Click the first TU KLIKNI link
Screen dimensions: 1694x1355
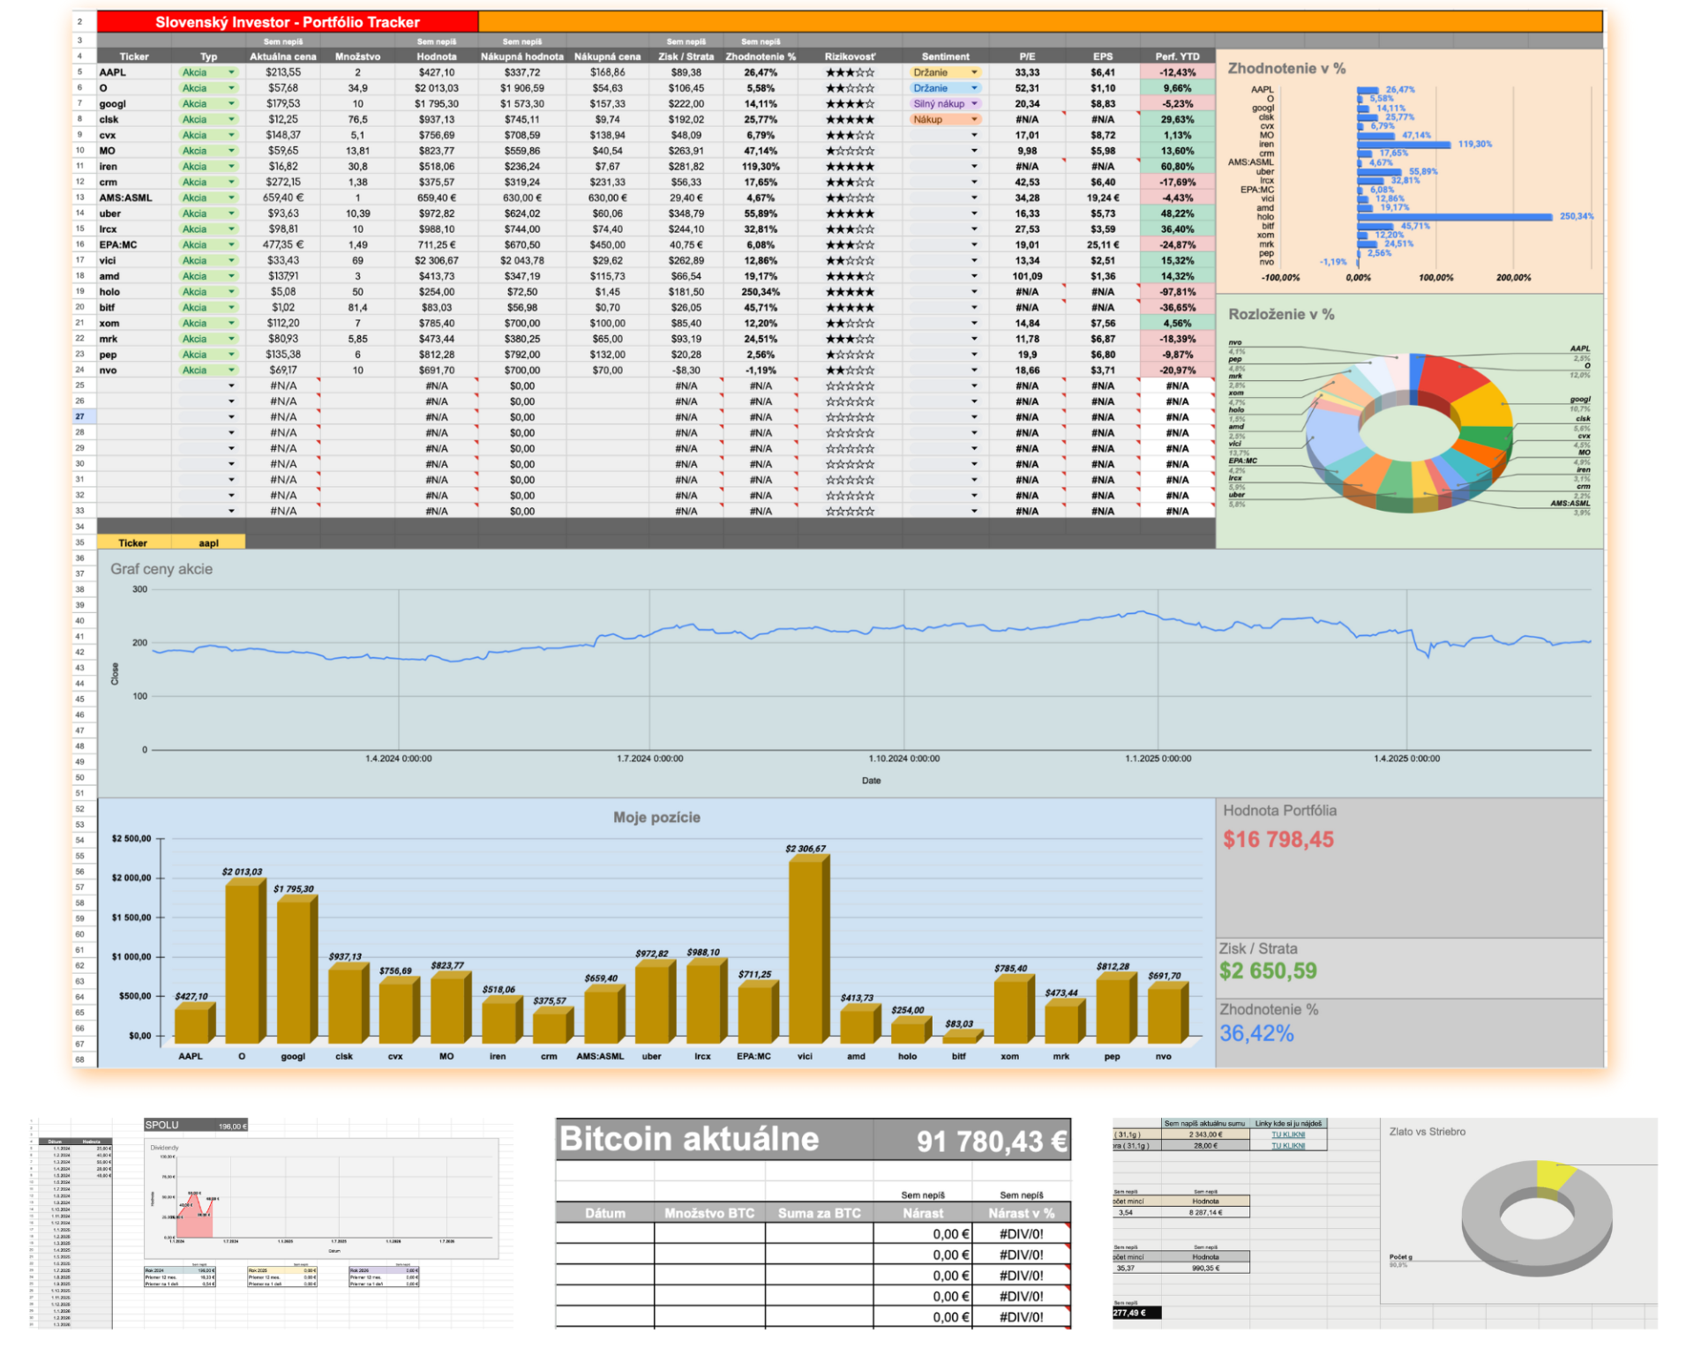click(x=1287, y=1134)
